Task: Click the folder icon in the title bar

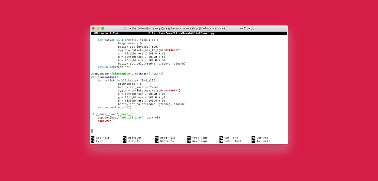Action: pyautogui.click(x=124, y=28)
